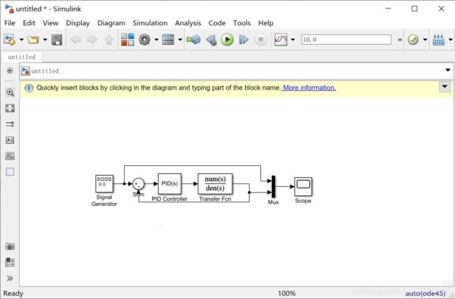Select the Area box palette icon
This screenshot has width=455, height=299.
pyautogui.click(x=10, y=172)
